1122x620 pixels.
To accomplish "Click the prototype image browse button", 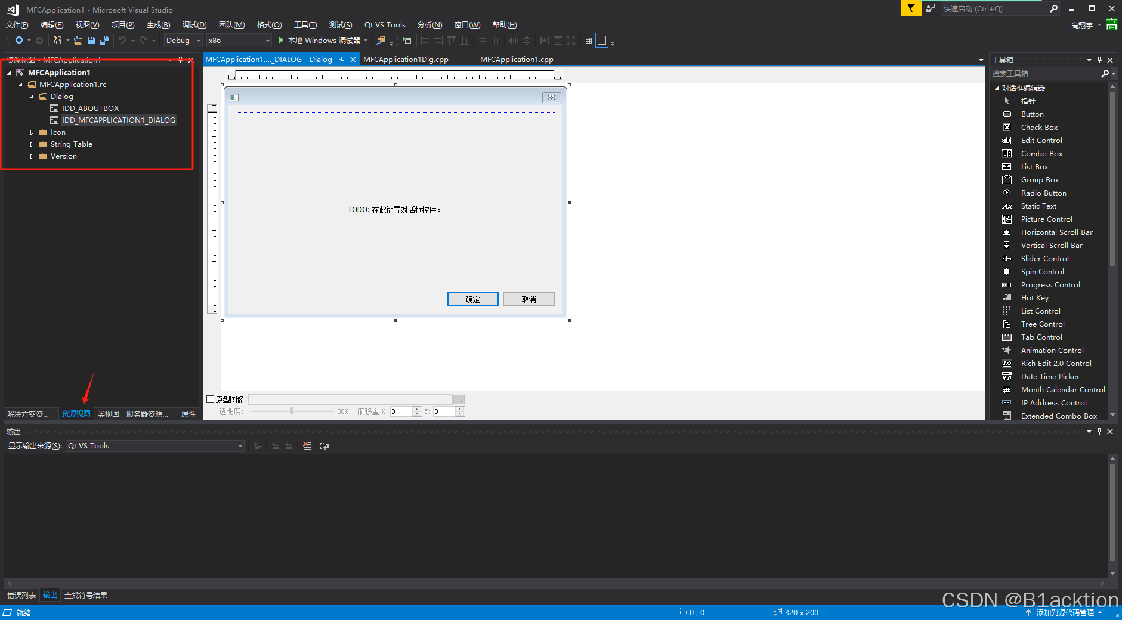I will coord(459,399).
